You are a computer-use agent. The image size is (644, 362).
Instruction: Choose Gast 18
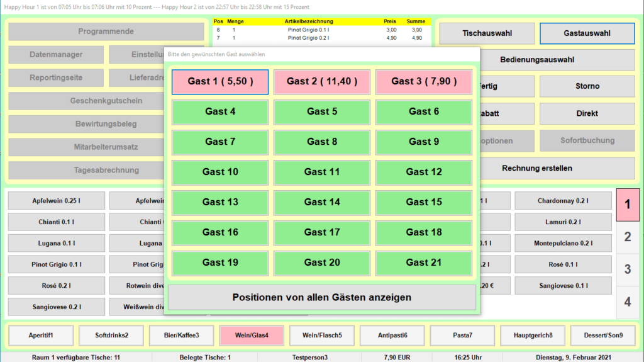(424, 233)
